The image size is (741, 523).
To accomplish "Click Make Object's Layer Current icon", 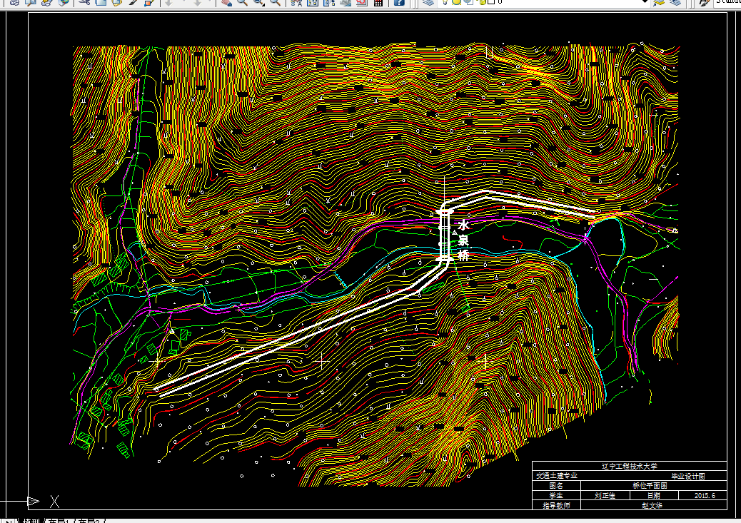I will click(x=659, y=2).
